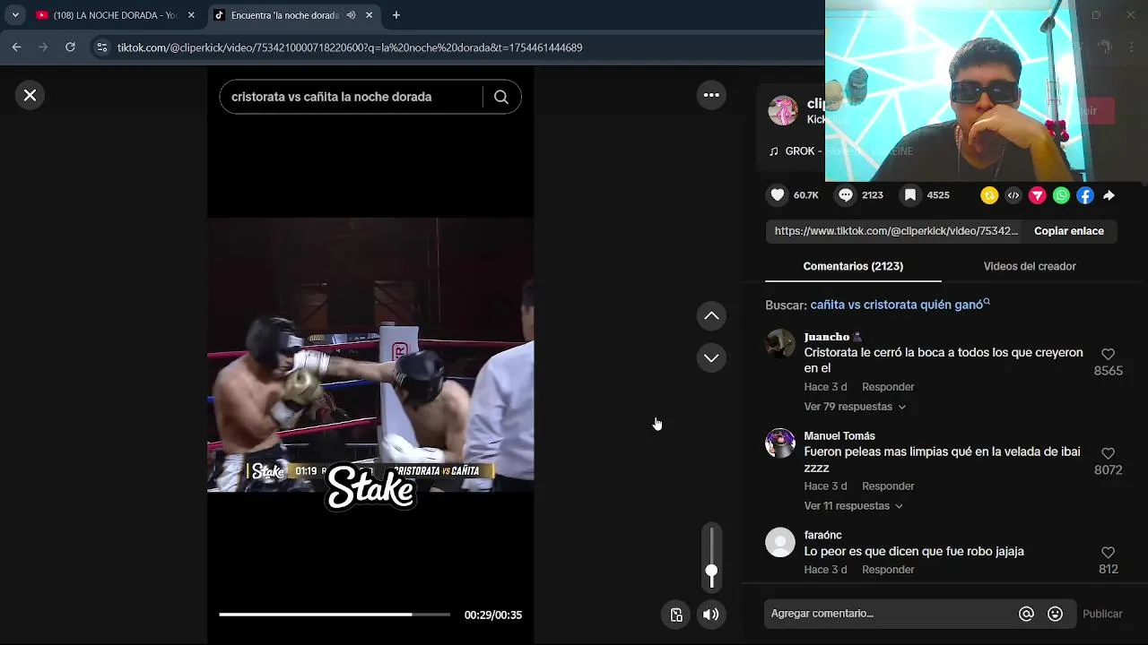Image resolution: width=1148 pixels, height=645 pixels.
Task: Share video to WhatsApp
Action: tap(1061, 195)
